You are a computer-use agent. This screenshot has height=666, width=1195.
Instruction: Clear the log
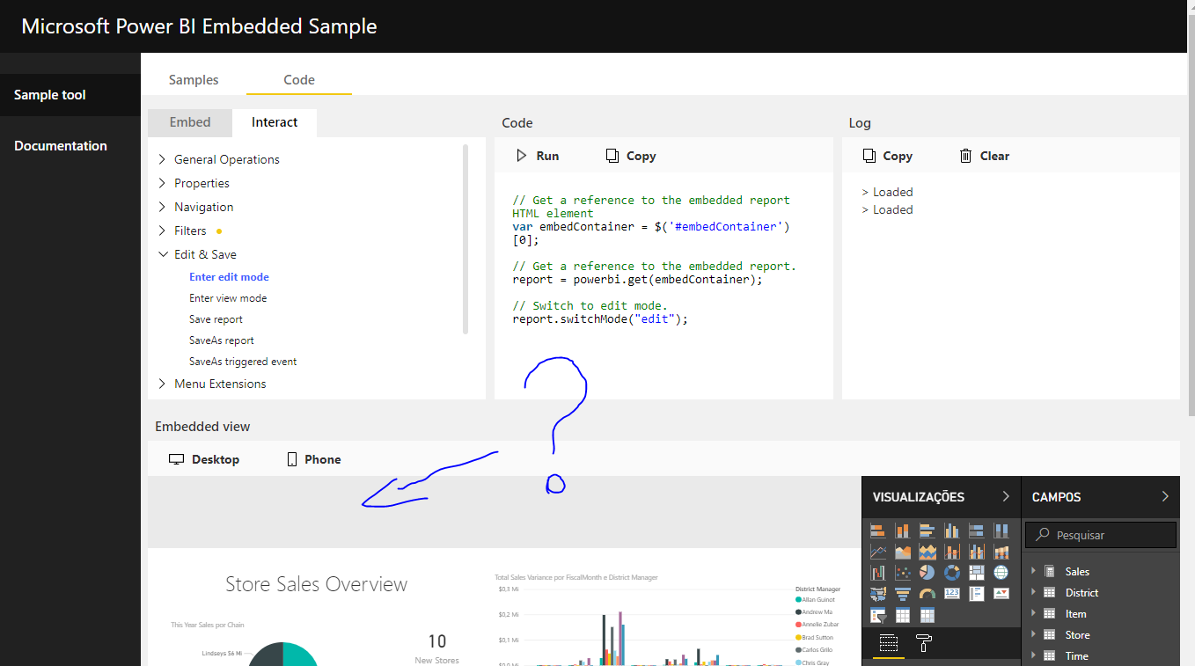tap(984, 156)
